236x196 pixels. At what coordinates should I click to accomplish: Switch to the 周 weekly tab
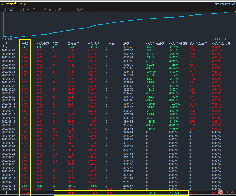(17, 9)
